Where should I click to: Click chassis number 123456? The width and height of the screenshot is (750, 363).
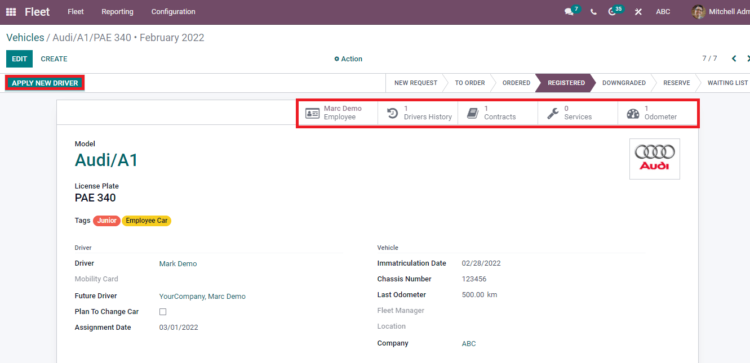[x=474, y=279]
